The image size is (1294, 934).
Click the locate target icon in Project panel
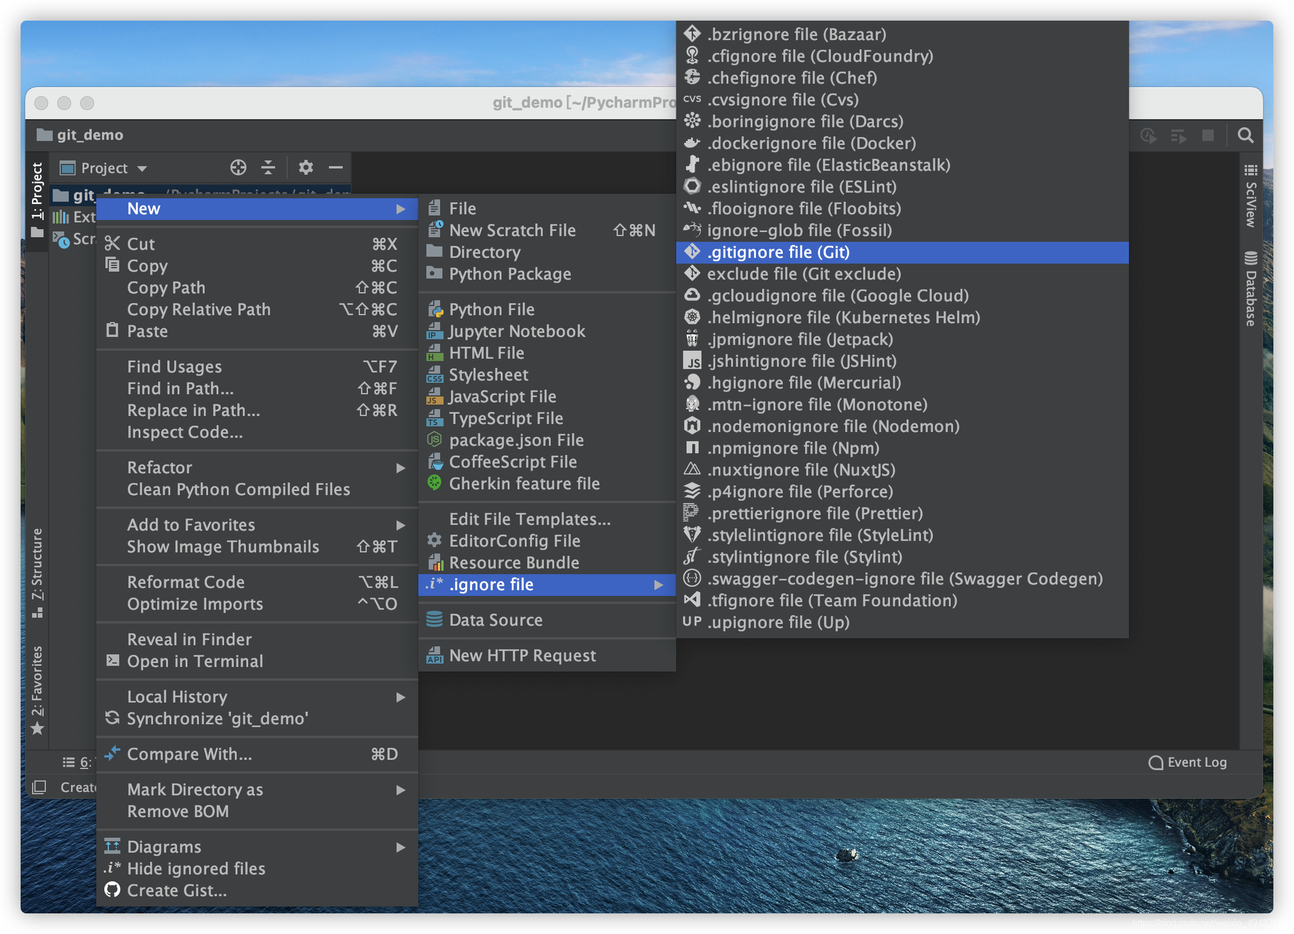tap(238, 168)
